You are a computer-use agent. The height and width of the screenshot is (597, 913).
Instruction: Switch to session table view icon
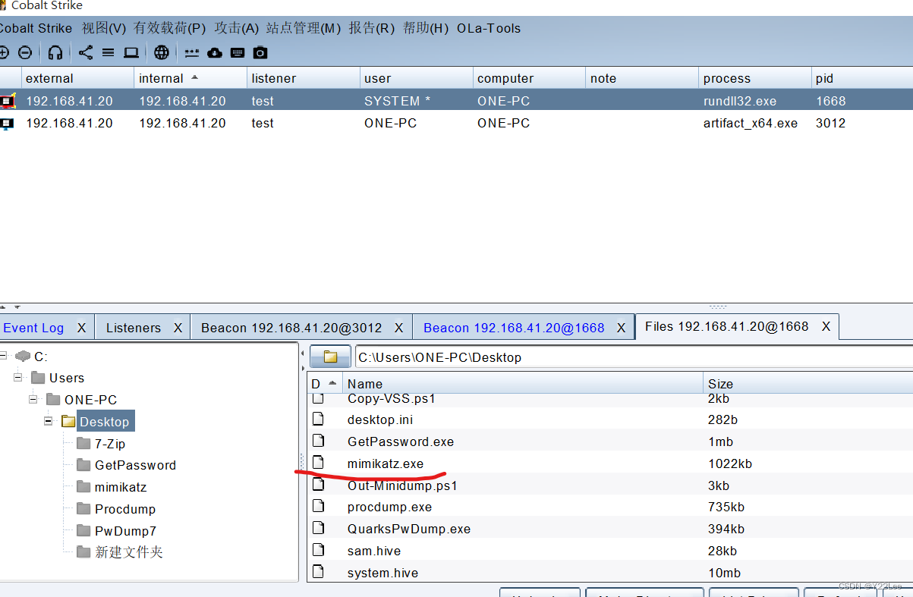(x=108, y=52)
